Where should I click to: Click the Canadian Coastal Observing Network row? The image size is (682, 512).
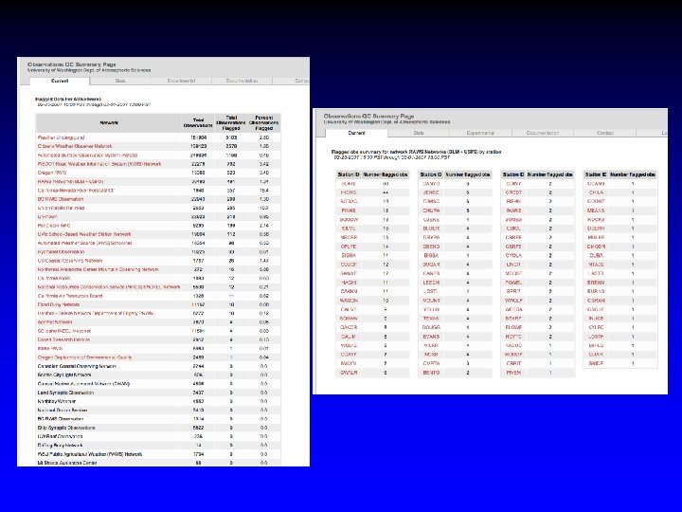pyautogui.click(x=158, y=366)
